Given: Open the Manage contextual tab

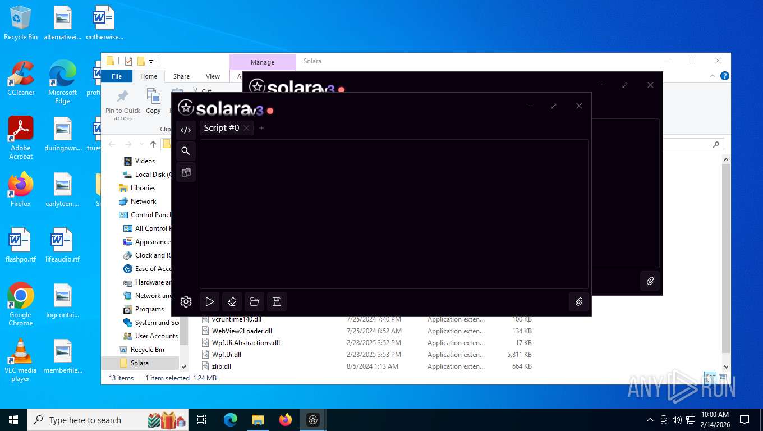Looking at the screenshot, I should 263,62.
